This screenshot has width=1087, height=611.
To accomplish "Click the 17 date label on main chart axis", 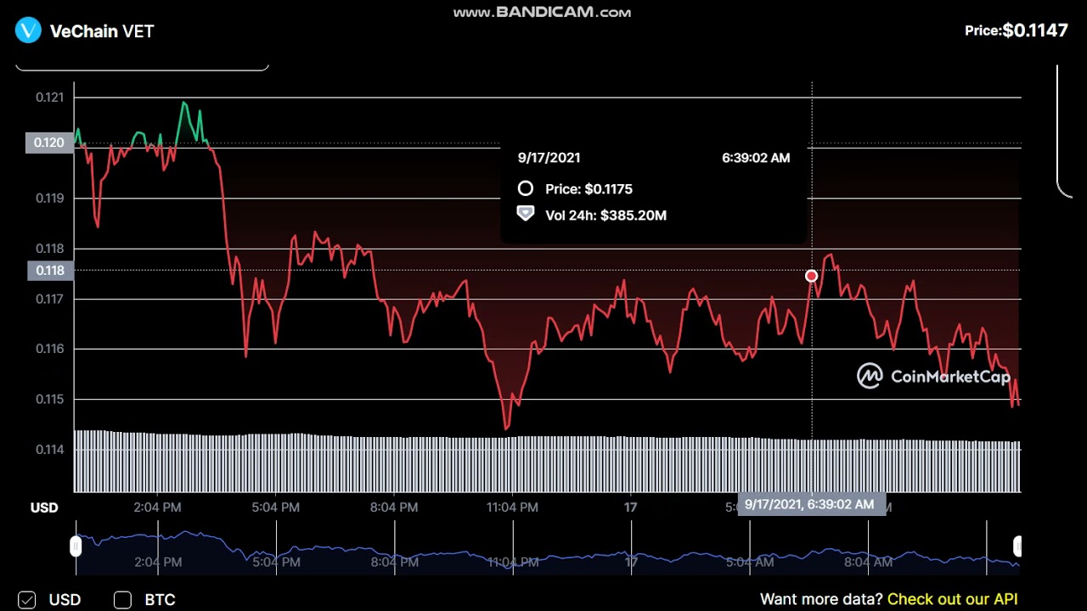I will pyautogui.click(x=630, y=507).
